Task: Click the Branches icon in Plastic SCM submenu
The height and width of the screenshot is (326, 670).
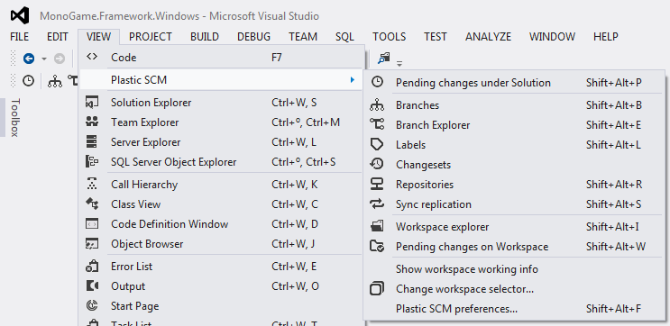Action: coord(377,105)
